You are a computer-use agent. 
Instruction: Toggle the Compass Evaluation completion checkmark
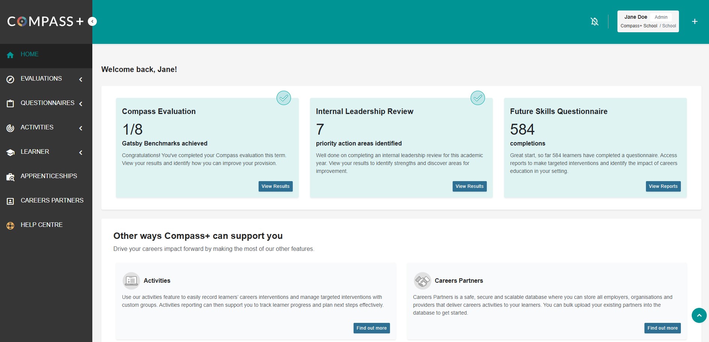tap(284, 98)
